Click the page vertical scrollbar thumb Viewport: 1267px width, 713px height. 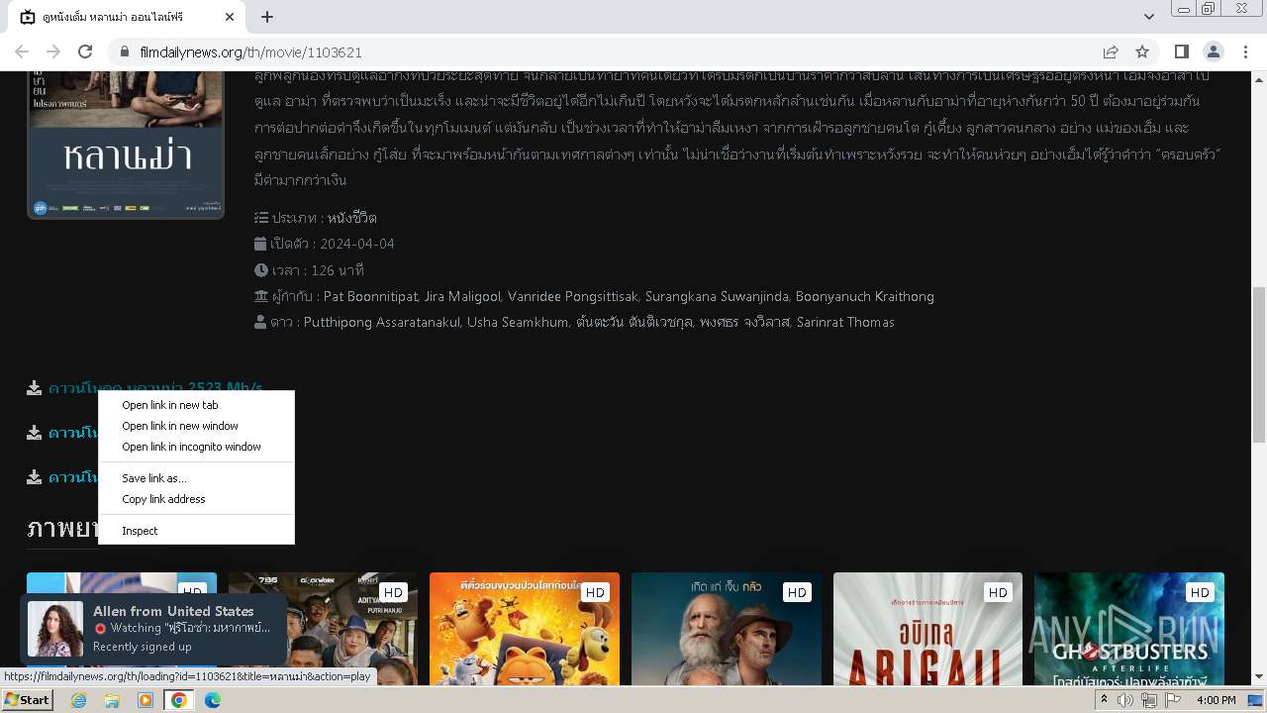[x=1258, y=366]
